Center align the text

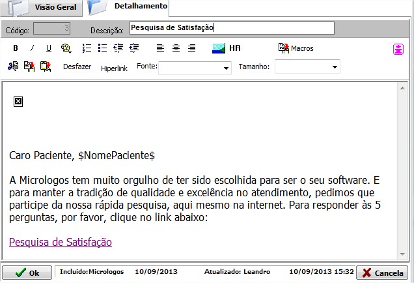point(176,48)
